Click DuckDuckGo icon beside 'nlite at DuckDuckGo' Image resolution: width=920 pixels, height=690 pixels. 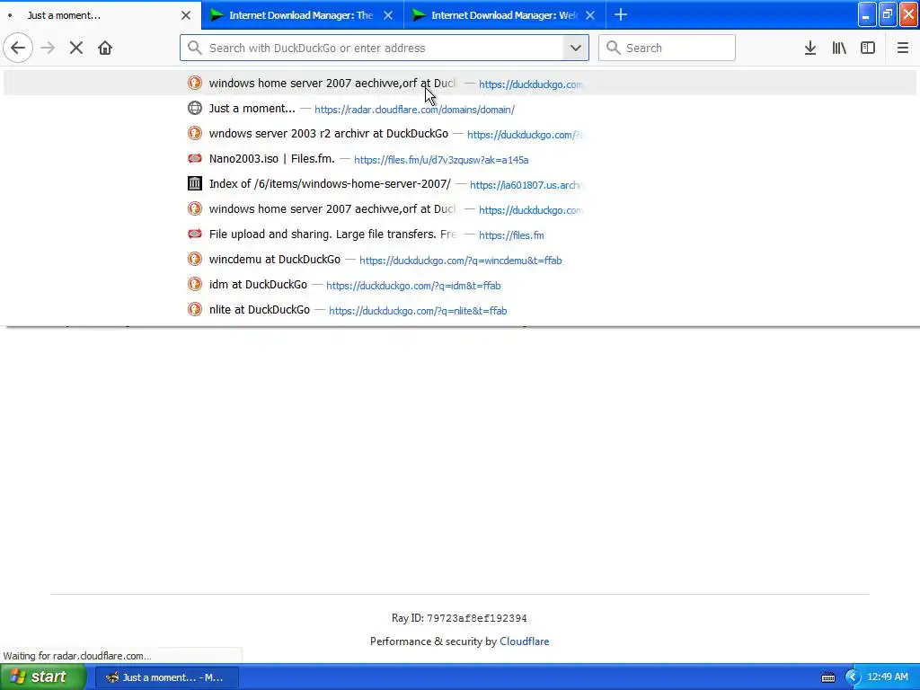[x=195, y=309]
